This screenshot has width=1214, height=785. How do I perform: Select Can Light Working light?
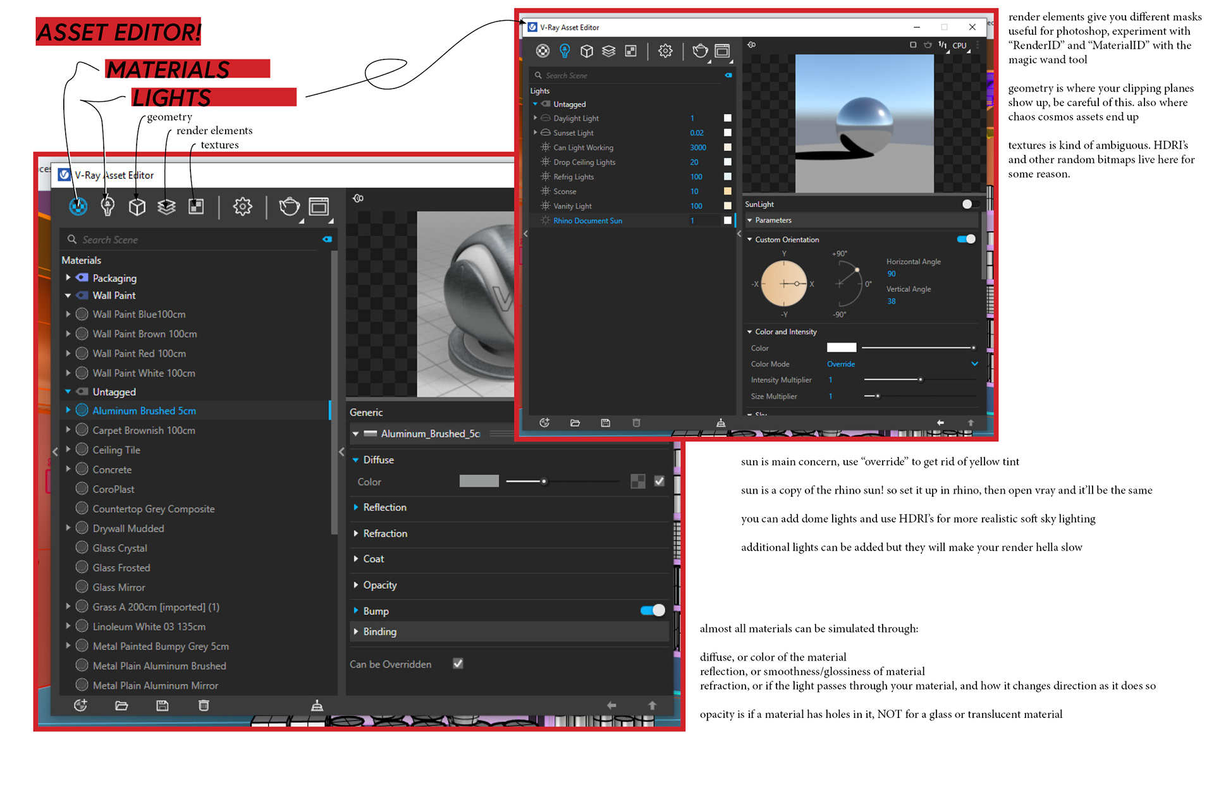(x=583, y=147)
